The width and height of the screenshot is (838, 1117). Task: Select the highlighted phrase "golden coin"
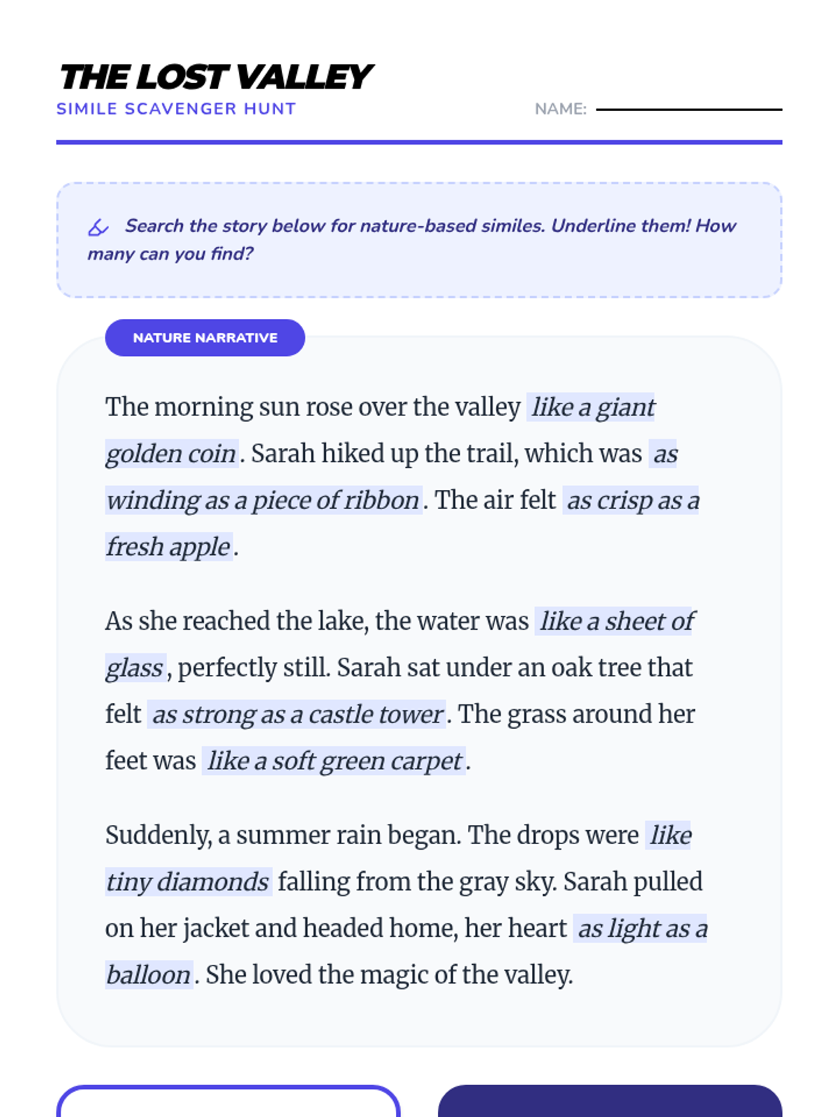coord(171,454)
